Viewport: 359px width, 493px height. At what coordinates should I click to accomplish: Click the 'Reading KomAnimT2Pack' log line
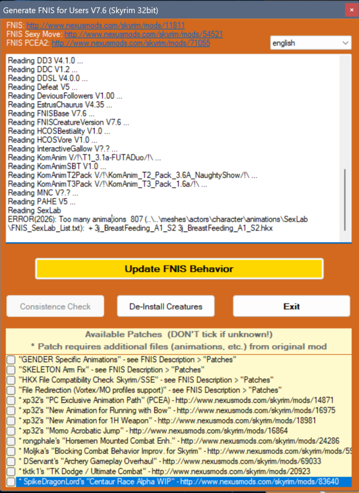(x=132, y=175)
